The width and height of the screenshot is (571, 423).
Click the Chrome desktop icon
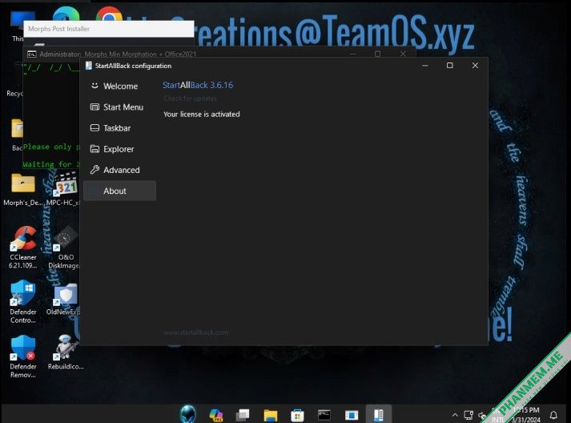109,13
